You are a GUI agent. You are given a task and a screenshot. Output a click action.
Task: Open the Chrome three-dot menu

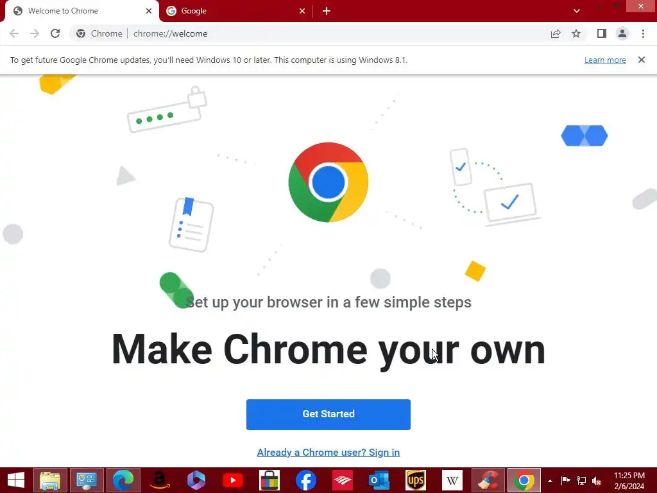(643, 33)
